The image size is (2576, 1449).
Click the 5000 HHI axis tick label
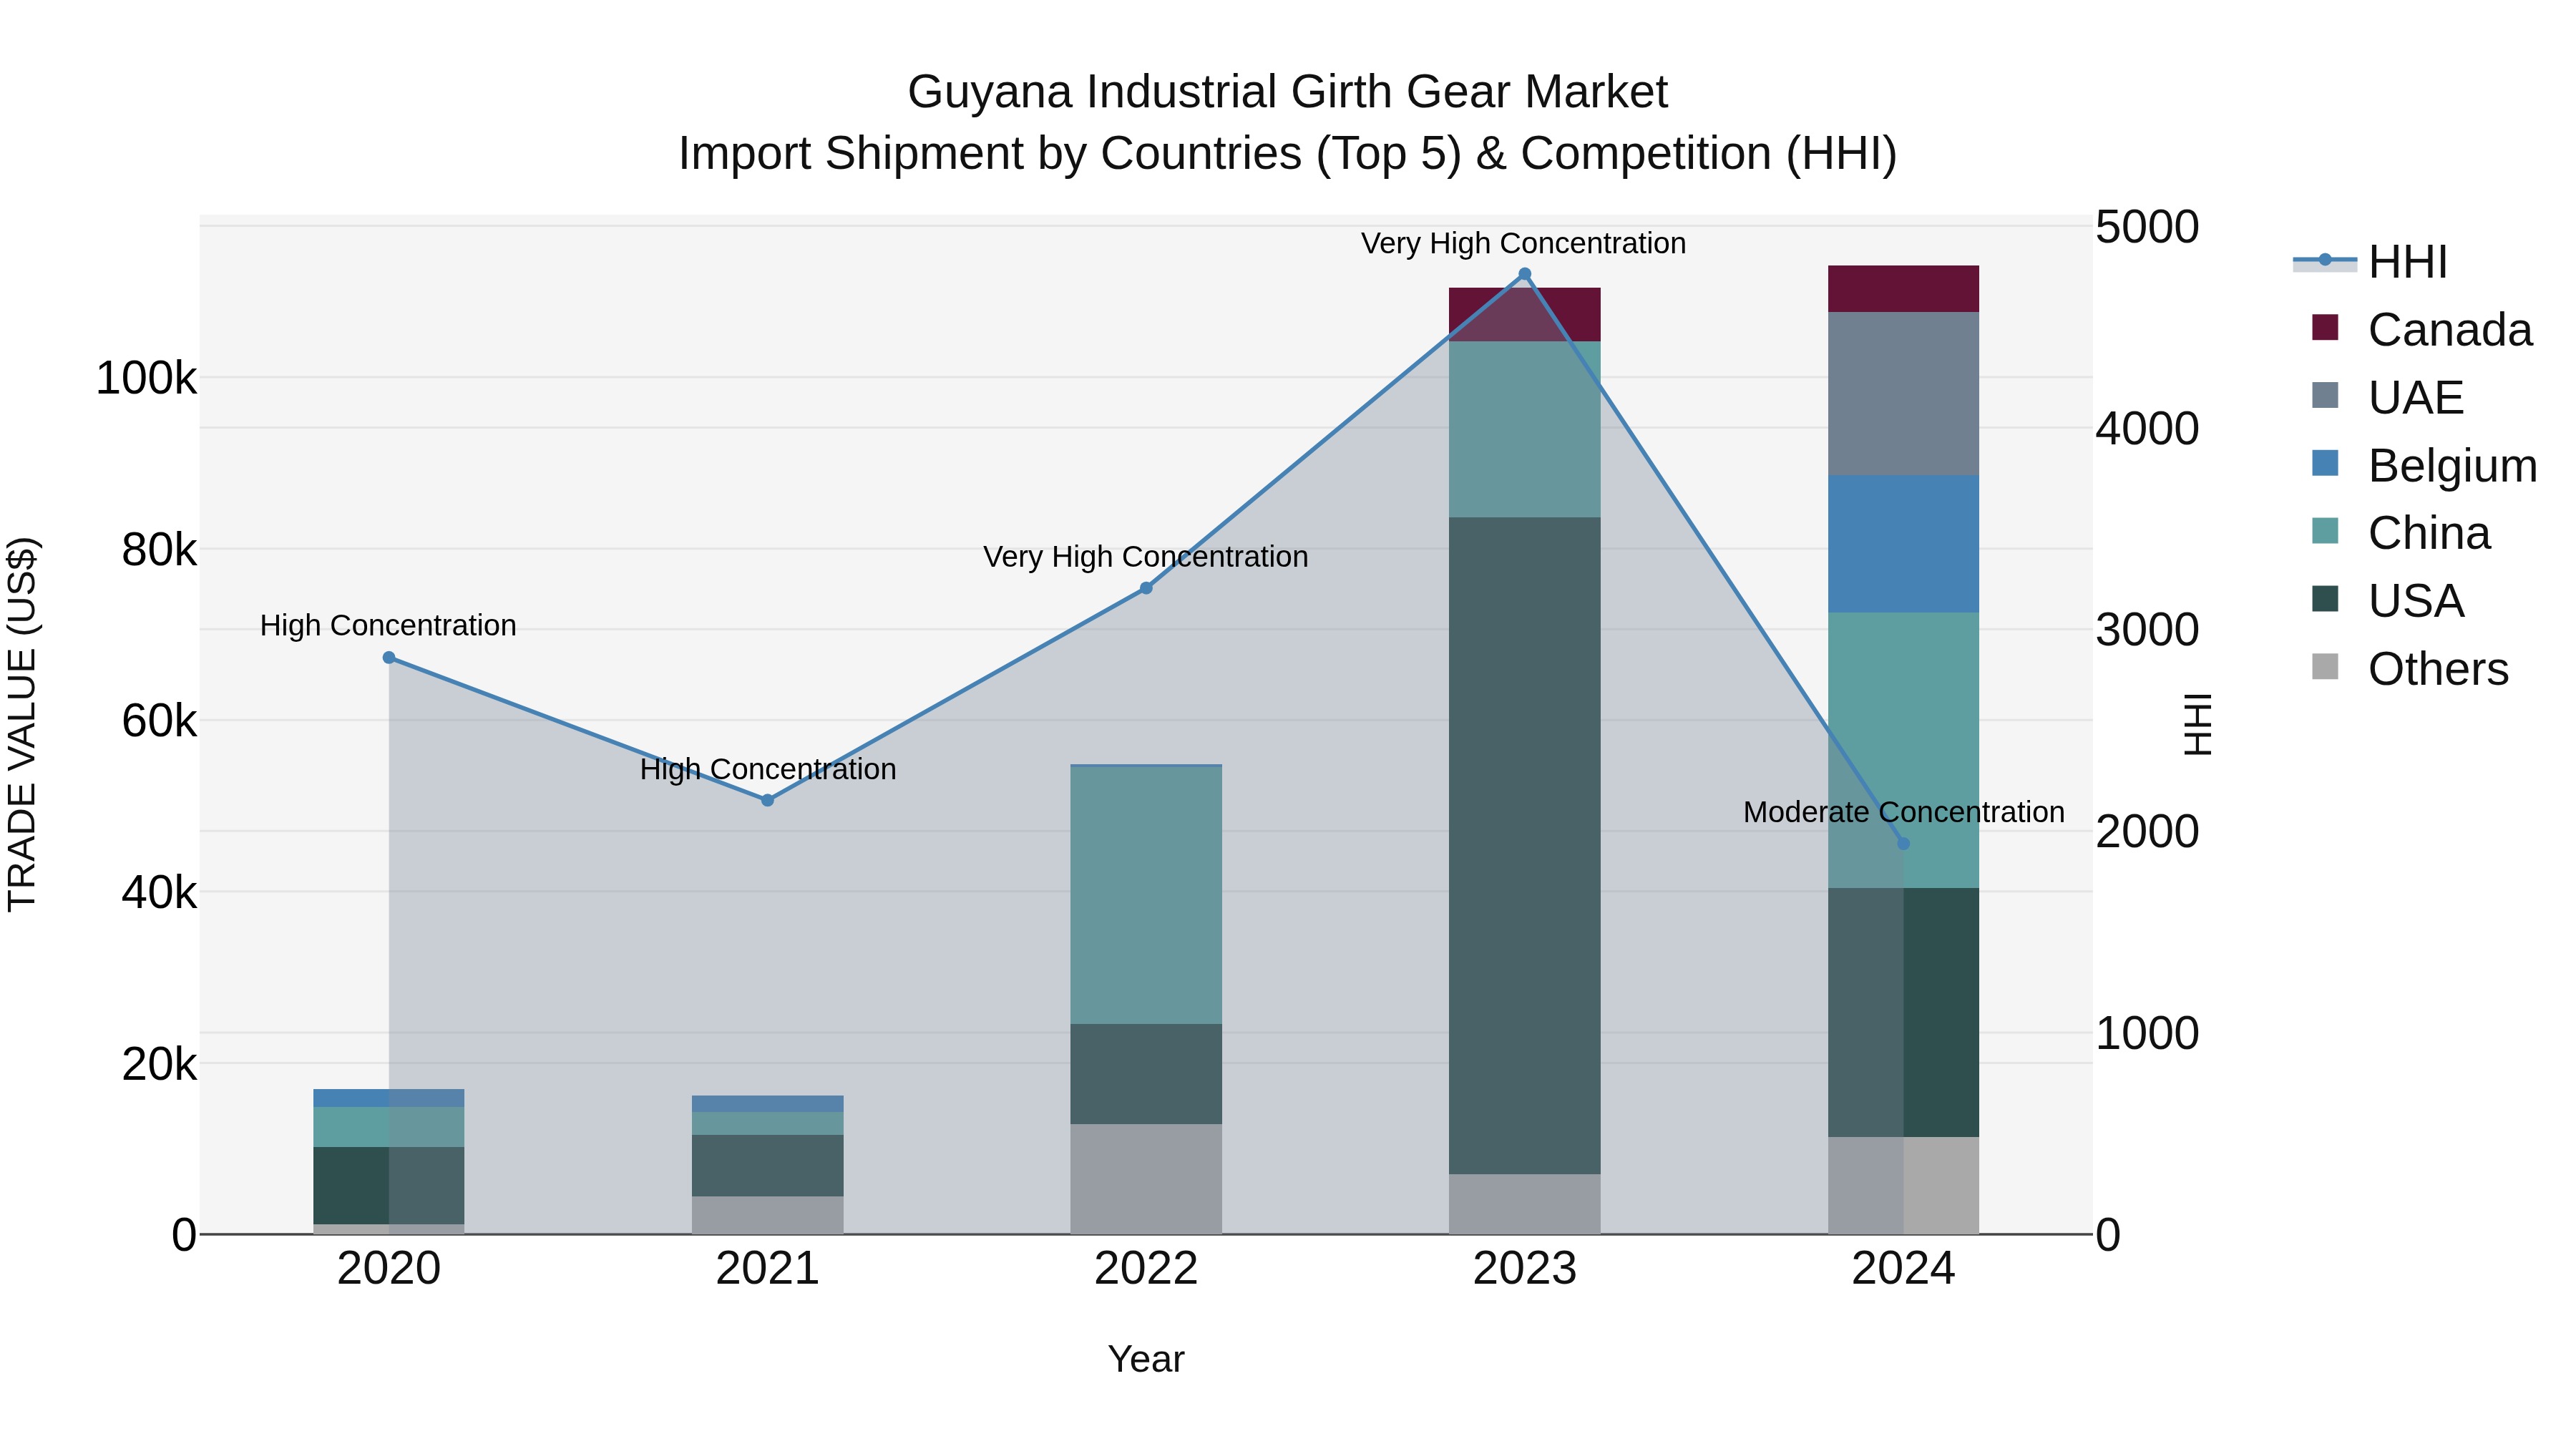(x=2147, y=227)
